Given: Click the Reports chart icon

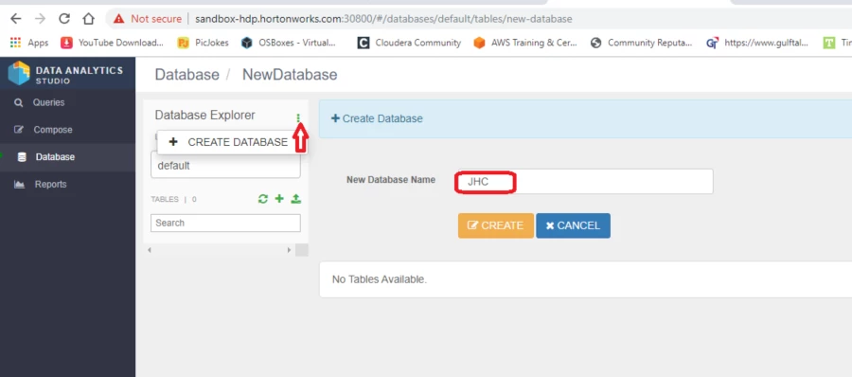Looking at the screenshot, I should click(x=19, y=185).
